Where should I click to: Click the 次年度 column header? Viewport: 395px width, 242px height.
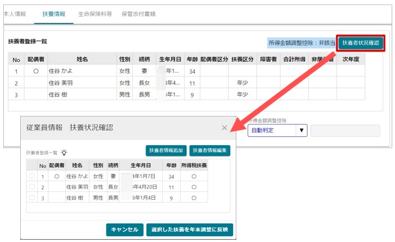tap(351, 59)
